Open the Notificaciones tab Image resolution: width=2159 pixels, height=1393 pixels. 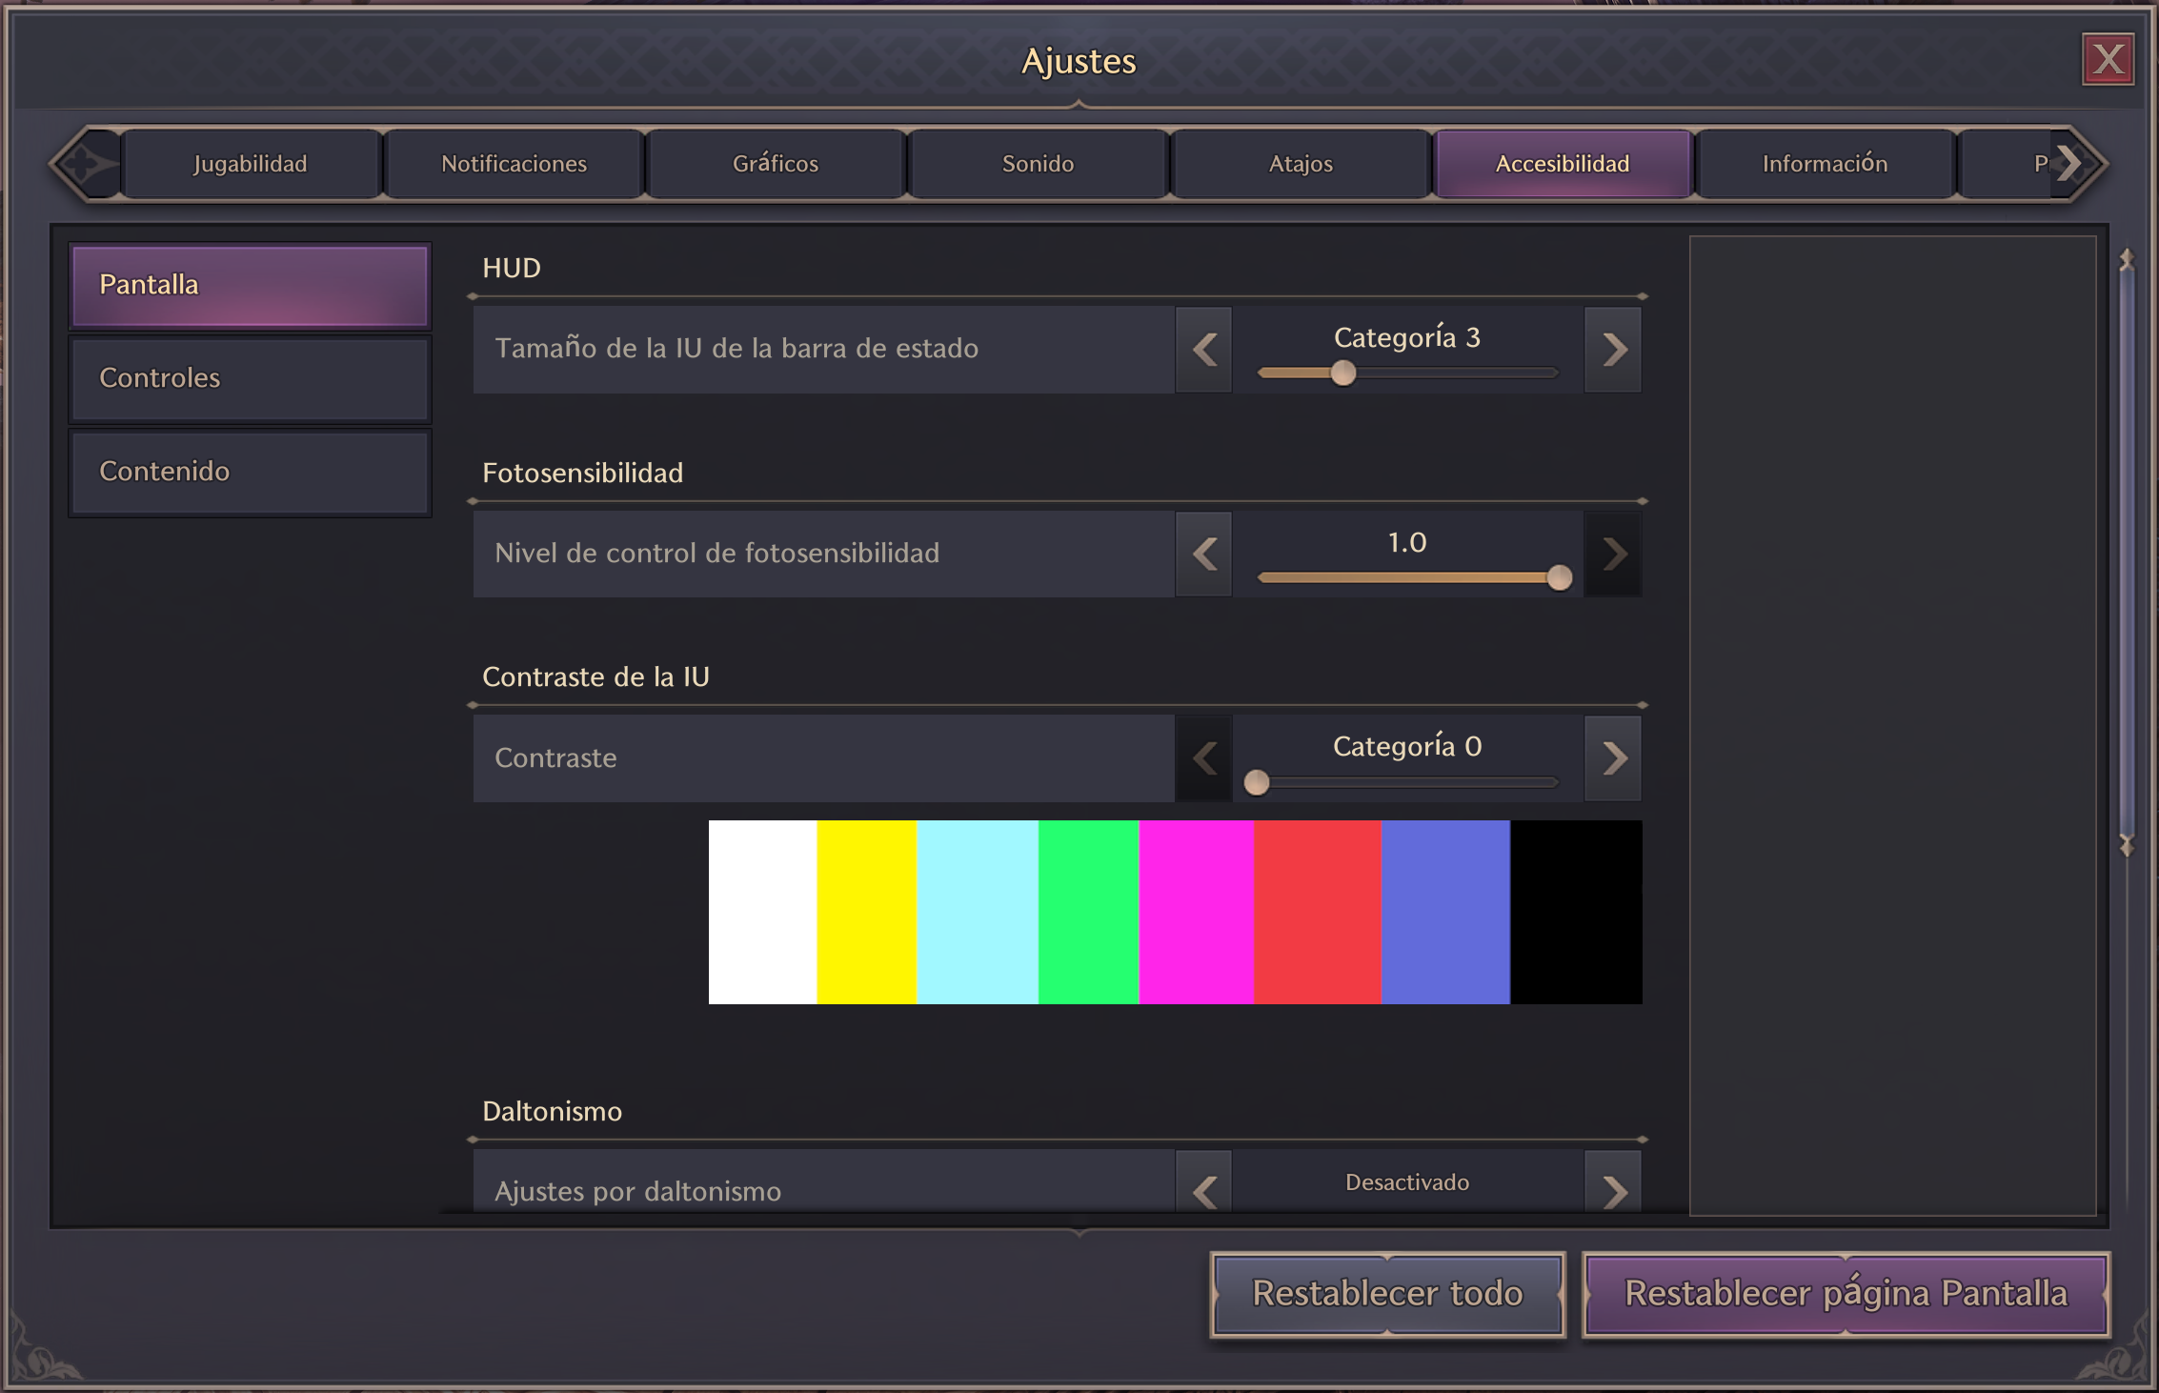click(x=514, y=164)
